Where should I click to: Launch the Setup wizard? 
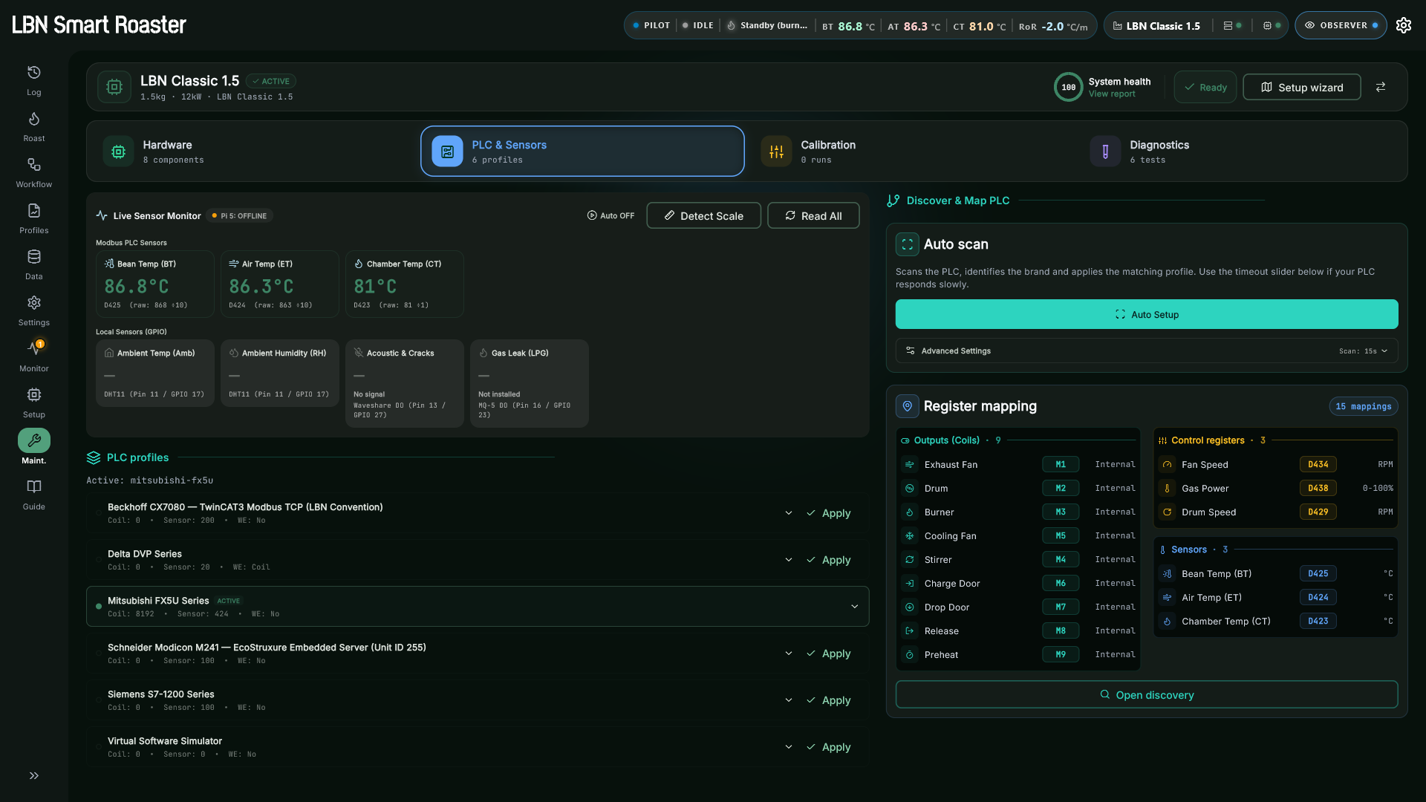[x=1302, y=88]
